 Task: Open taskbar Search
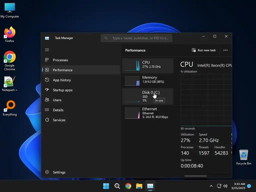pos(117,186)
